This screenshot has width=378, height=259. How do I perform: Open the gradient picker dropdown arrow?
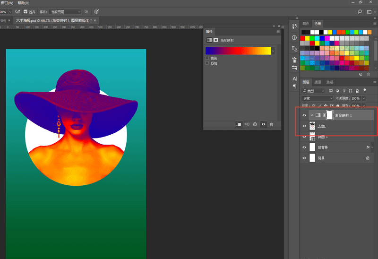273,51
